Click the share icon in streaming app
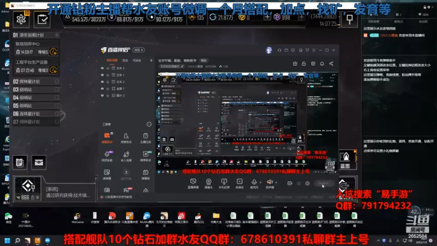This screenshot has height=246, width=437. [331, 63]
